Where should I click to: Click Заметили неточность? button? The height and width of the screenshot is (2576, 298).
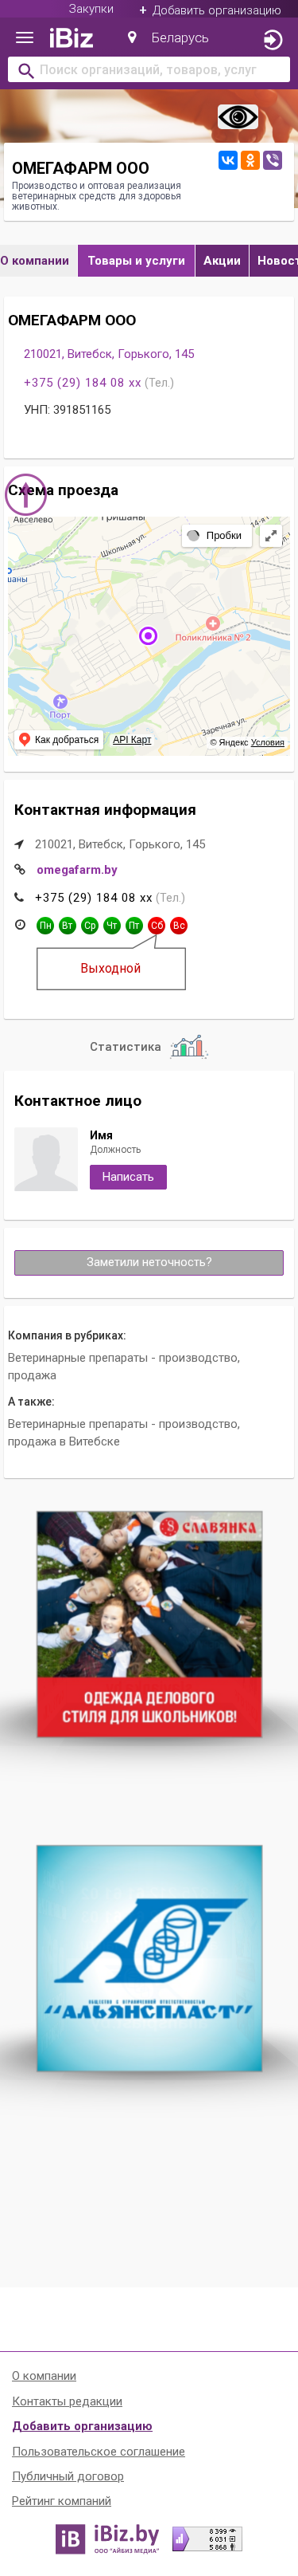click(x=149, y=1262)
